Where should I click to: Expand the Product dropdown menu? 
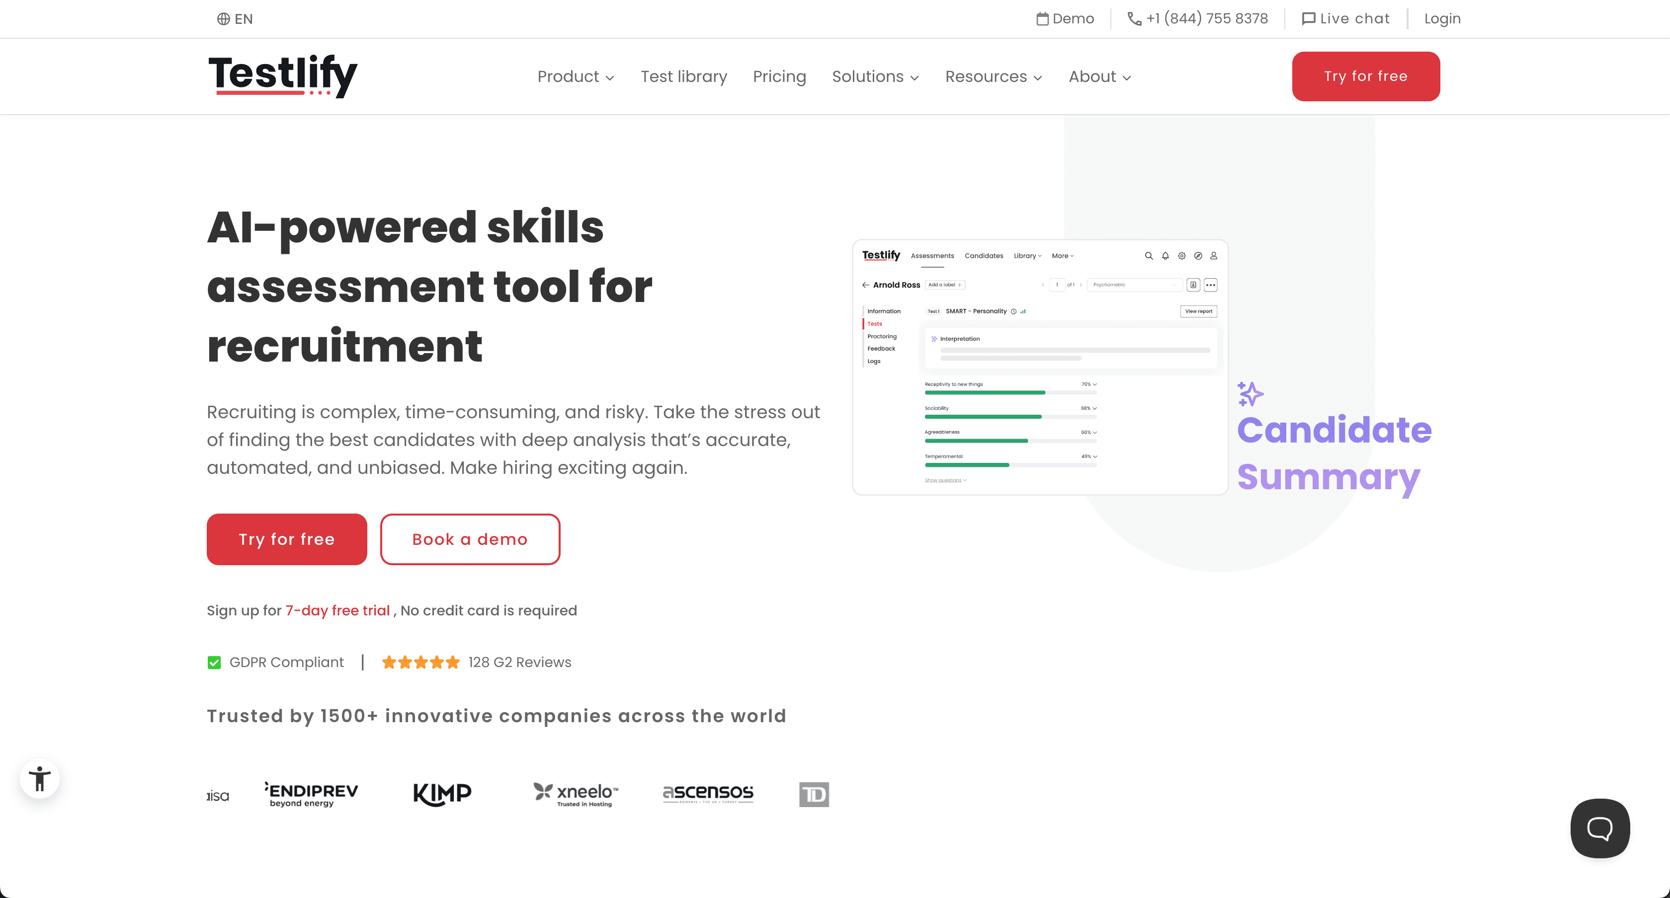(576, 76)
